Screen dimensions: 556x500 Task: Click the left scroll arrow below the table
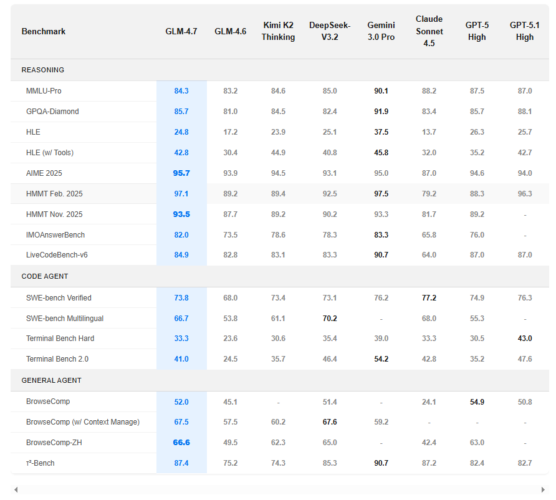tap(16, 490)
